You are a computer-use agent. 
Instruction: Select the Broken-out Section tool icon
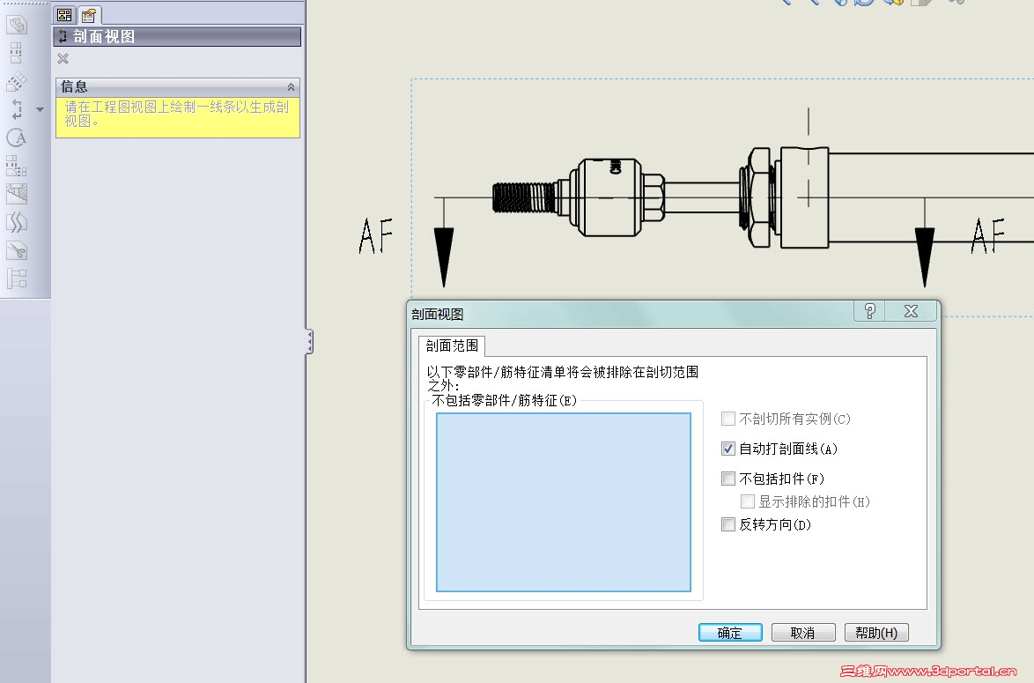point(17,194)
